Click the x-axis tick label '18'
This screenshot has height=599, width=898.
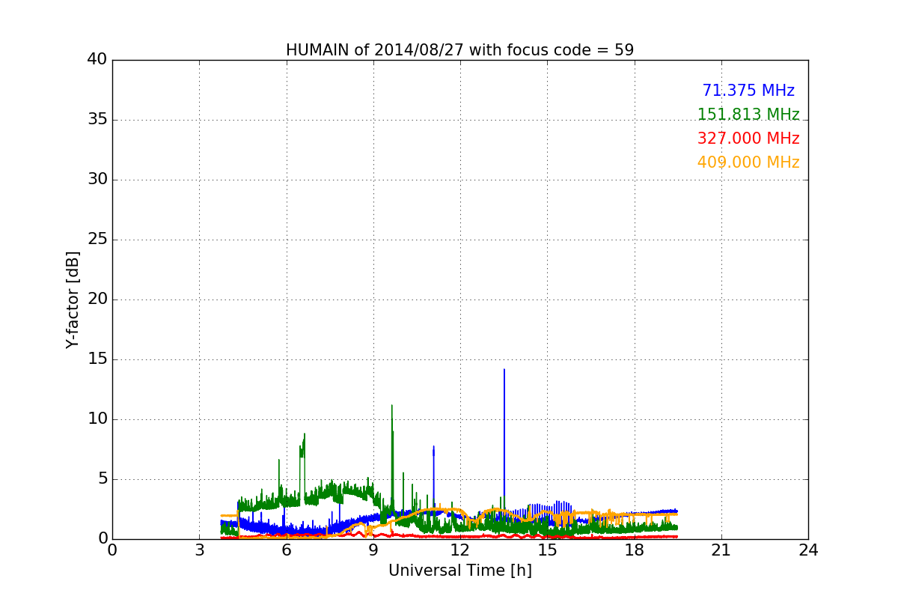point(634,550)
